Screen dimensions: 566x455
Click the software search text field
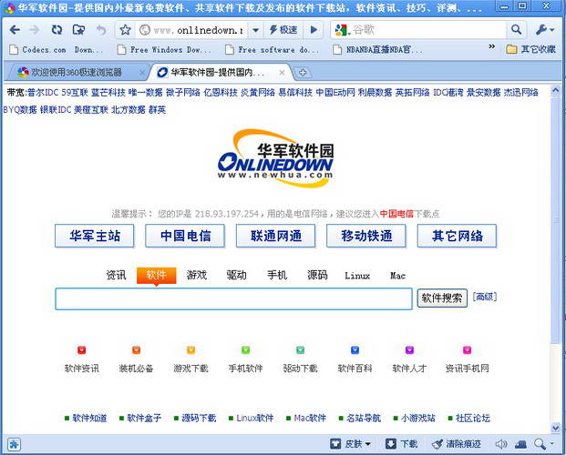tap(233, 298)
